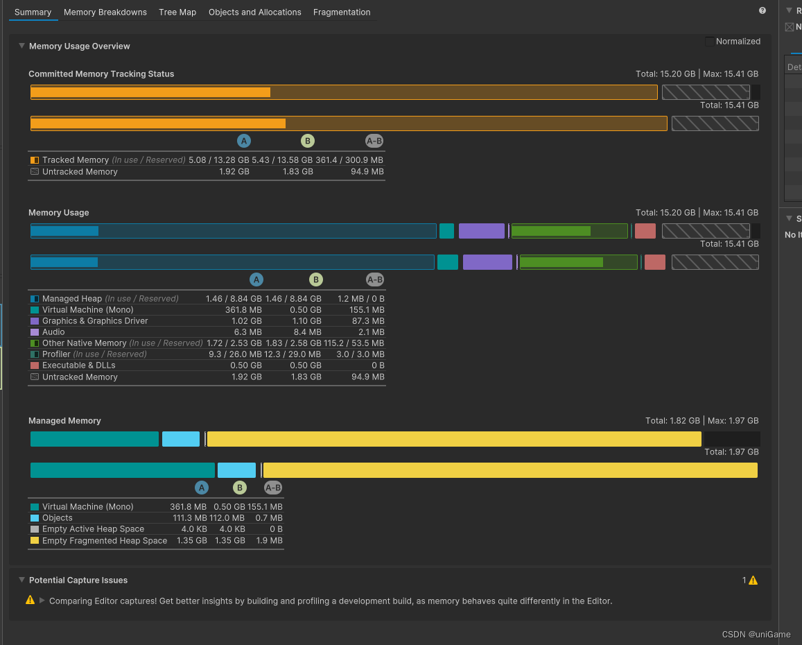Screen dimensions: 802x645
Task: Click the Managed Heap color swatch
Action: point(35,299)
